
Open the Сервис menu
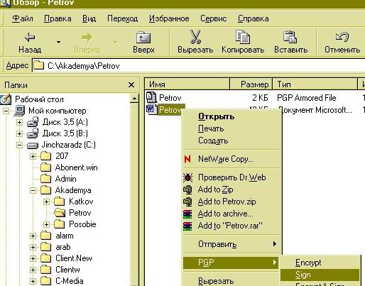[x=214, y=18]
